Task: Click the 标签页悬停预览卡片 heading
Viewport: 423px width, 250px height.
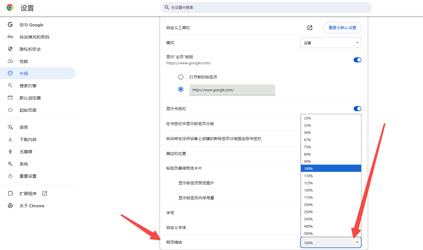Action: (184, 168)
